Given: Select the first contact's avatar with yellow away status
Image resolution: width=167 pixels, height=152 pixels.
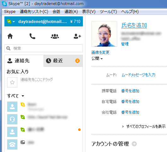Looking at the screenshot, I should click(12, 107).
